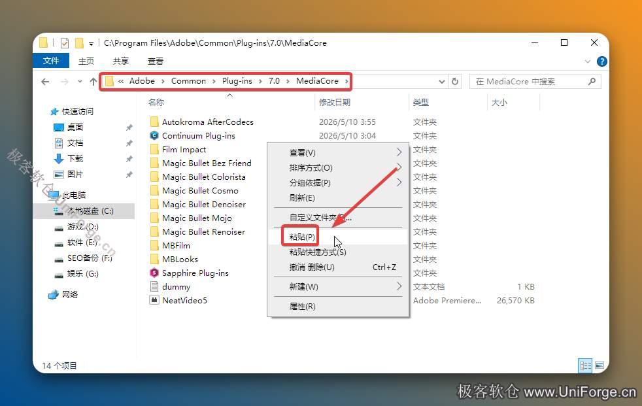Open the address bar history dropdown
Screen dimensions: 642x406
pyautogui.click(x=442, y=82)
